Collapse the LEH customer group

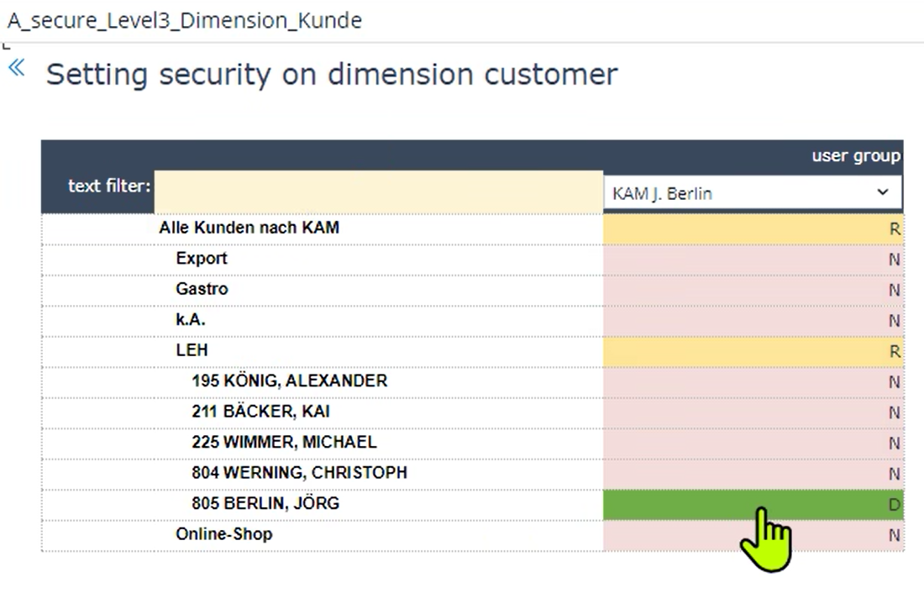[192, 350]
